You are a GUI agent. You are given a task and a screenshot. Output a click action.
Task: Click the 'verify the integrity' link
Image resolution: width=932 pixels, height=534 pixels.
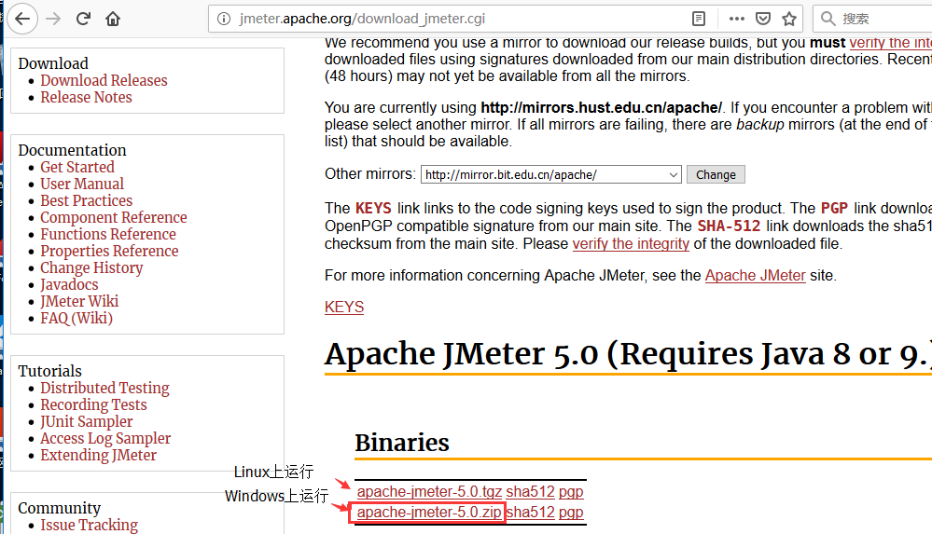[x=631, y=243]
